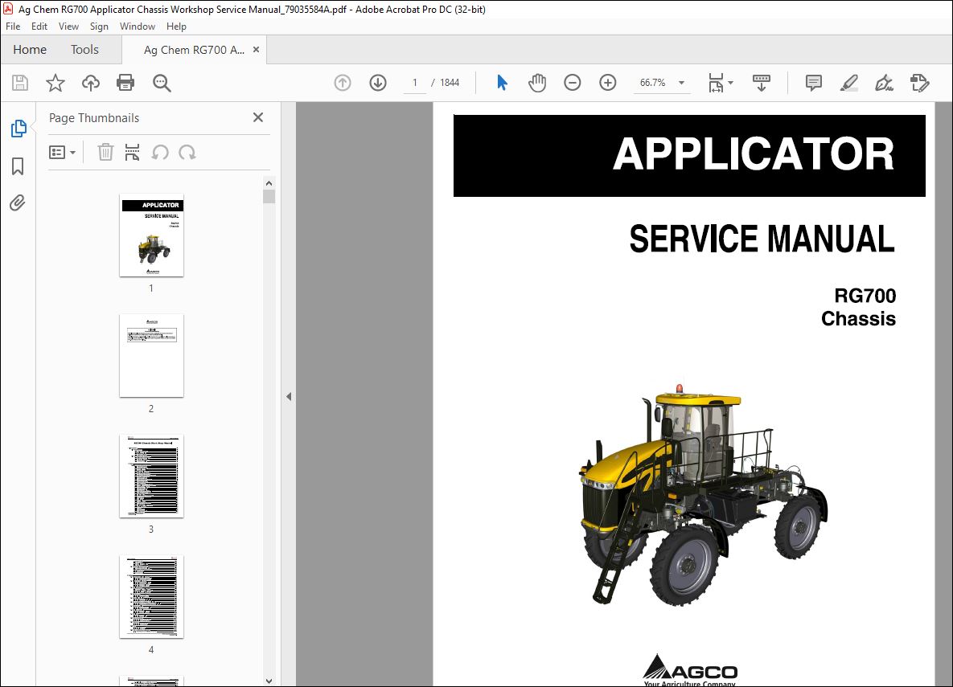
Task: Zoom in with the plus button
Action: (608, 83)
